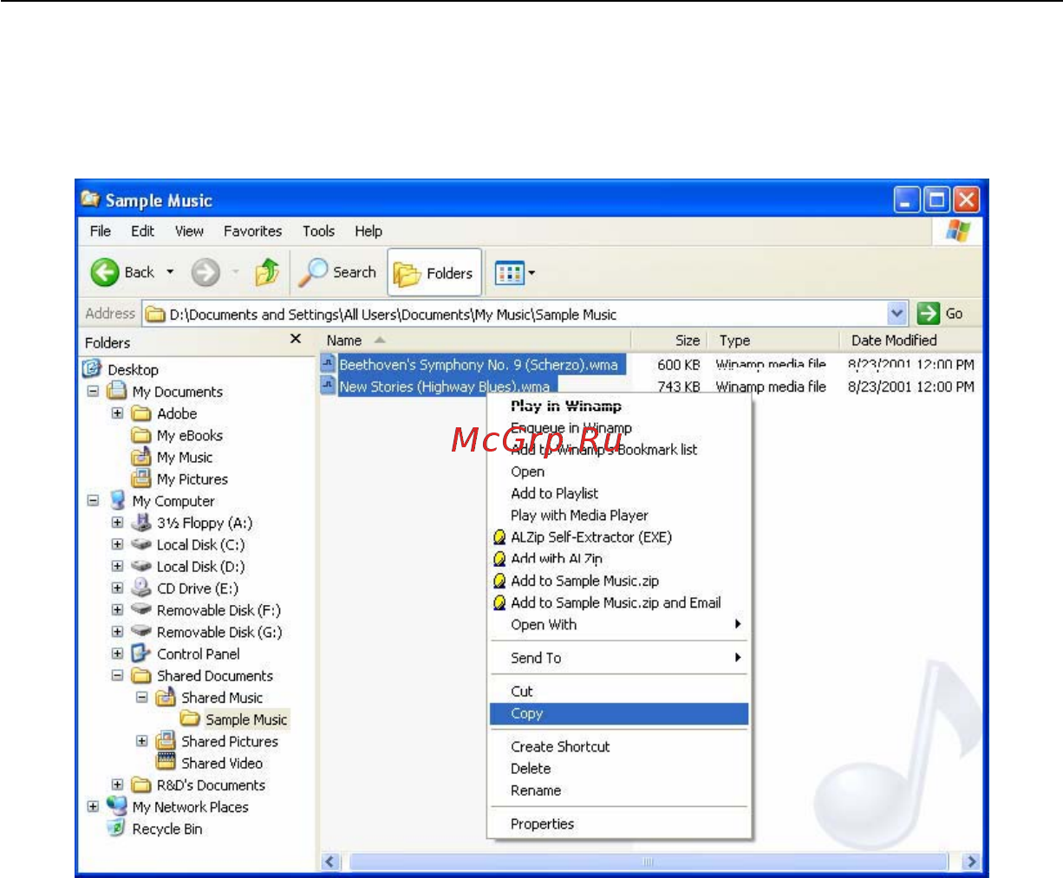The height and width of the screenshot is (878, 1063).
Task: Select the My Music folder icon
Action: (x=140, y=457)
